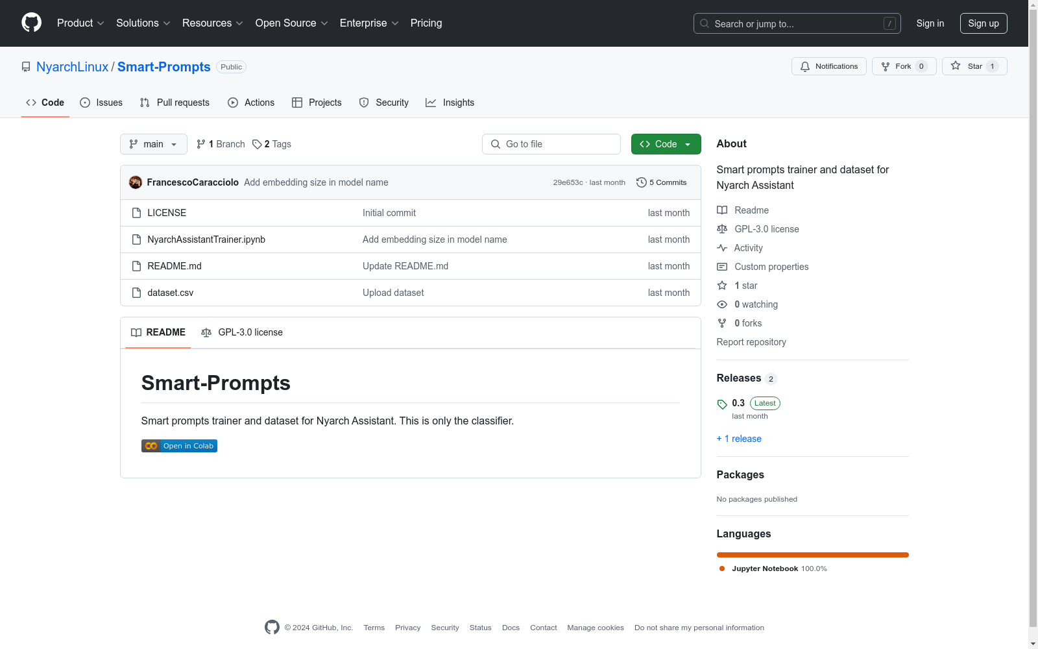Click the Go to file input

[x=551, y=144]
